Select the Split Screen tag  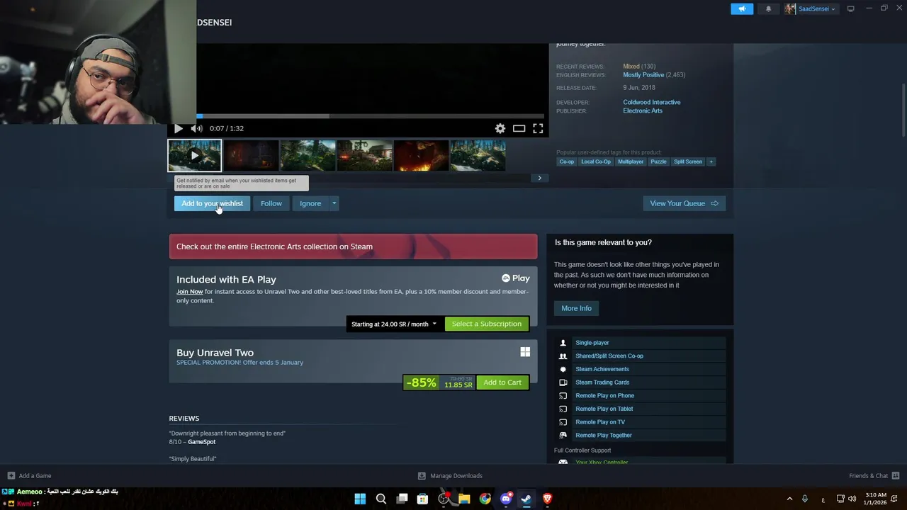(688, 161)
